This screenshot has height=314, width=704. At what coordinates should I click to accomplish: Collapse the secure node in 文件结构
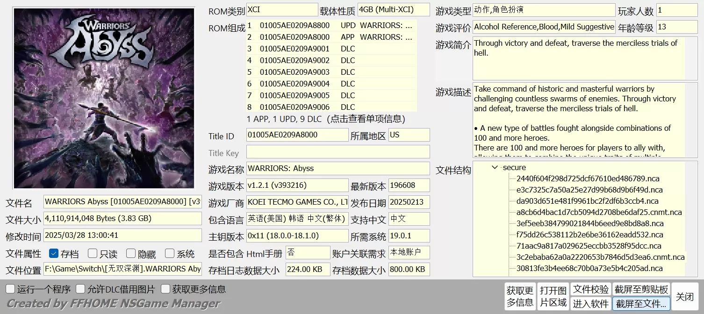[494, 167]
